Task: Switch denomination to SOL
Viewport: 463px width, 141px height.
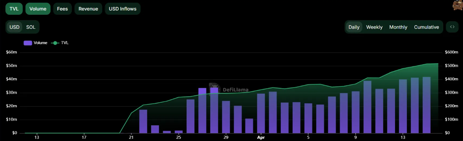Action: 31,27
